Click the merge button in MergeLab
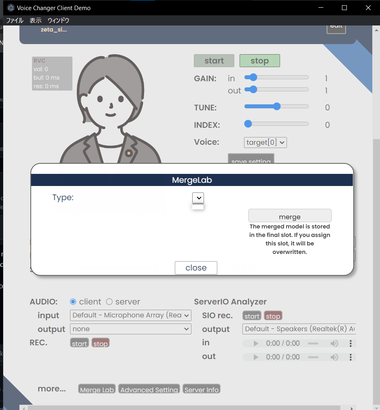This screenshot has width=380, height=410. pos(290,216)
